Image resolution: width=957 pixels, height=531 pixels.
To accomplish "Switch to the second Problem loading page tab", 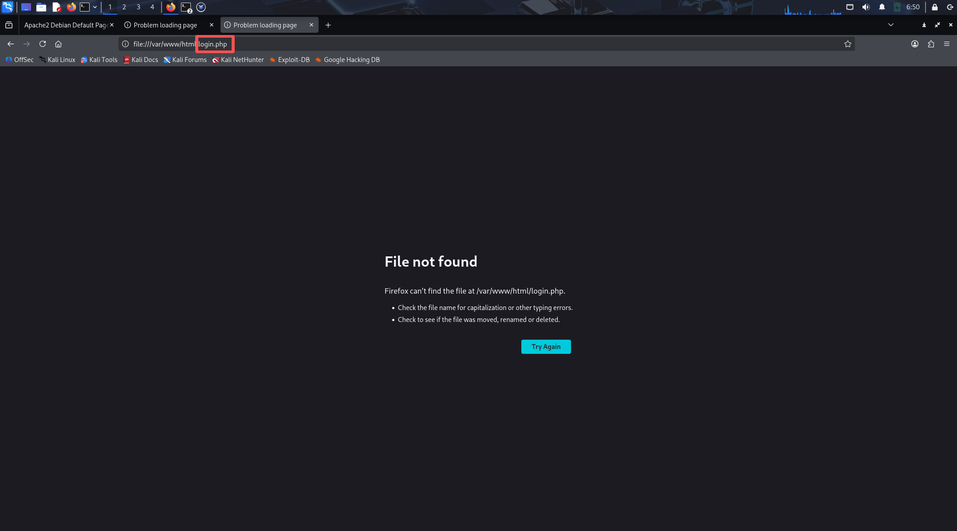I will 265,25.
